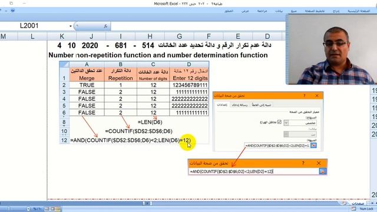Click help question mark on collapsed validation dialog

pyautogui.click(x=303, y=163)
